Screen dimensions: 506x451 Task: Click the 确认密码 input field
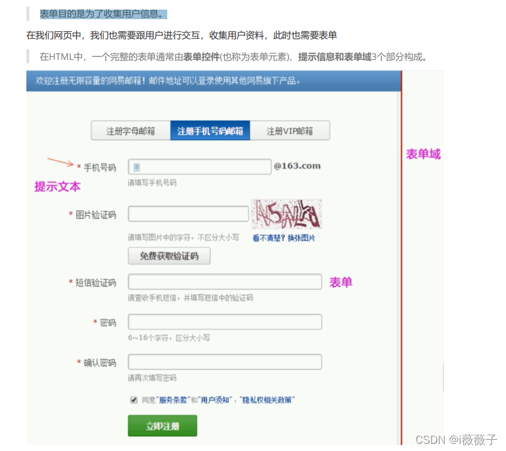point(225,362)
